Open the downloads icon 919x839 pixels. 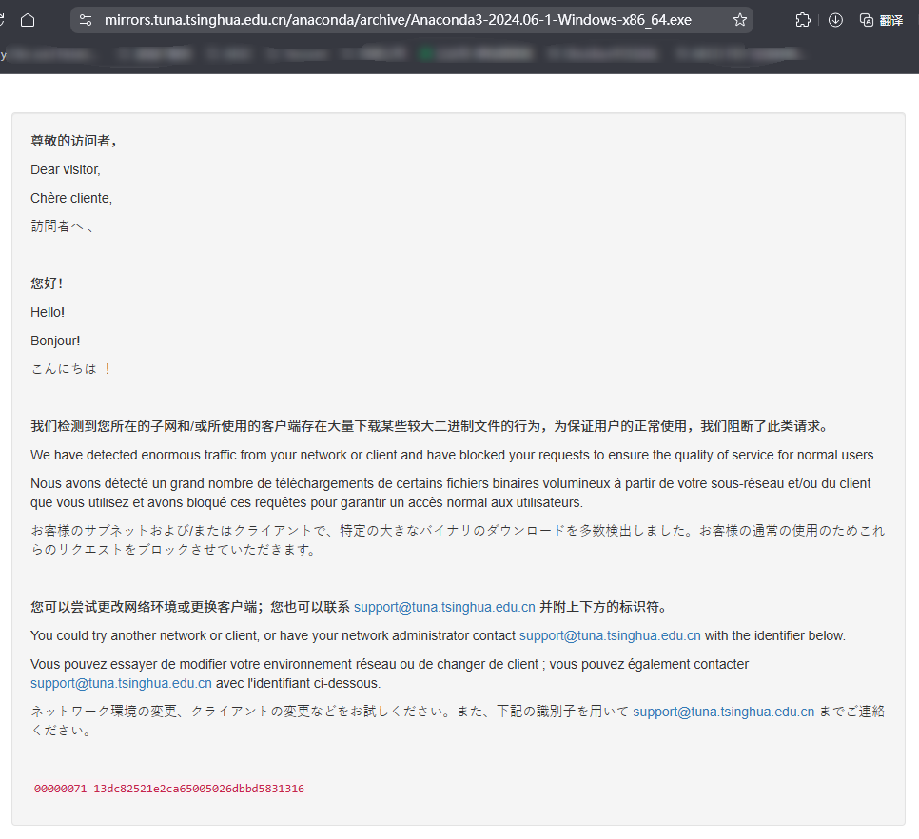(x=835, y=20)
